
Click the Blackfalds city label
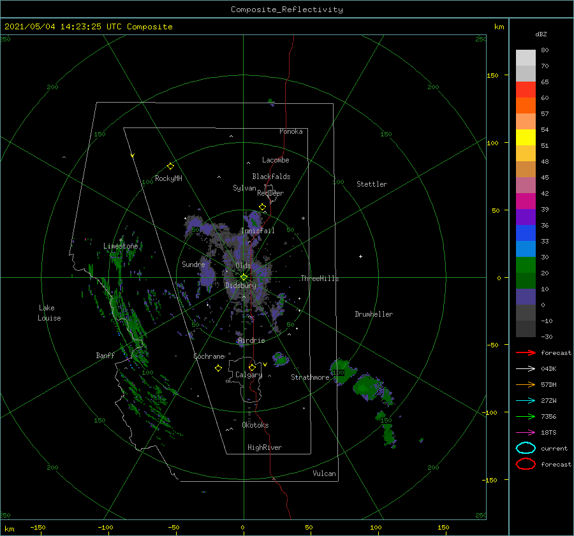point(271,177)
